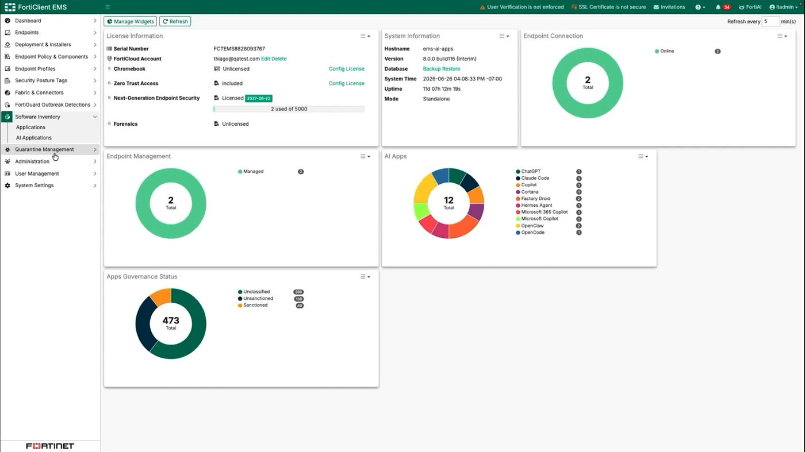This screenshot has height=452, width=805.
Task: Collapse Software Inventory using its chevron
Action: click(95, 117)
